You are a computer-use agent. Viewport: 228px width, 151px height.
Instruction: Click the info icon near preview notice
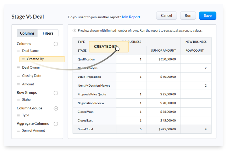[x=74, y=30]
